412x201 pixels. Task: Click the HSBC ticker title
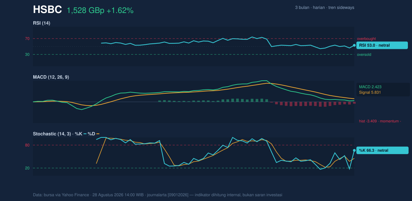click(x=47, y=10)
